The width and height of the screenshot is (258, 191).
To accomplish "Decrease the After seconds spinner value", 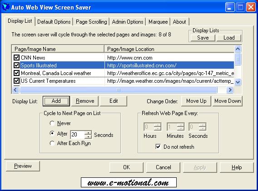I will click(89, 136).
